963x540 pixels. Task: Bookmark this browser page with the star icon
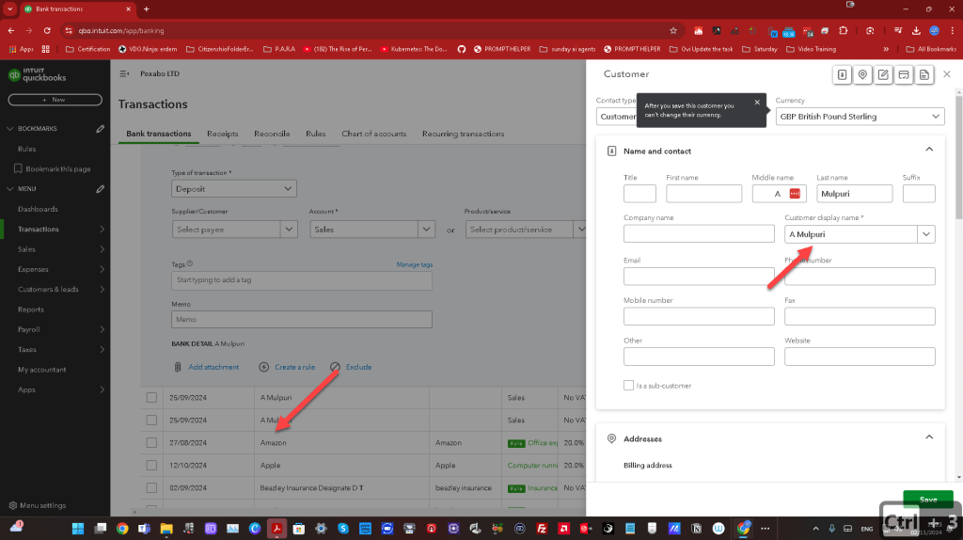click(x=673, y=31)
